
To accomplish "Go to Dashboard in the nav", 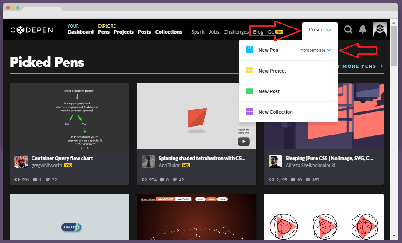I will tap(81, 32).
